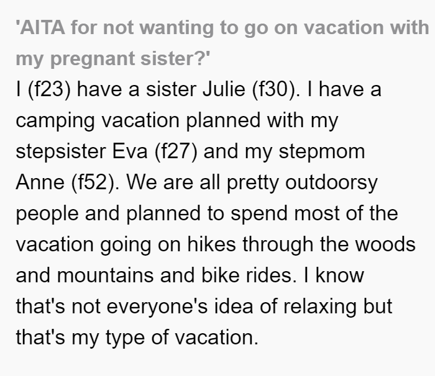435x376 pixels.
Task: Click the name Eva in the paragraph
Action: click(129, 151)
